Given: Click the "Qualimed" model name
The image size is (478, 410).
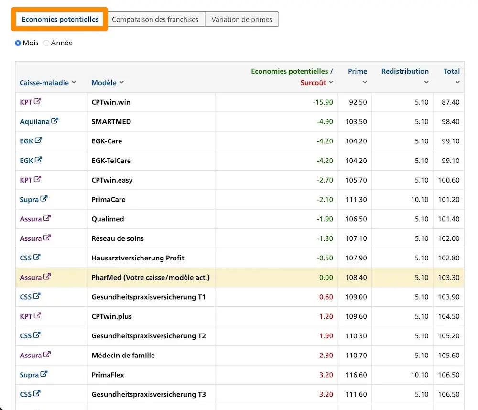Looking at the screenshot, I should (x=108, y=219).
